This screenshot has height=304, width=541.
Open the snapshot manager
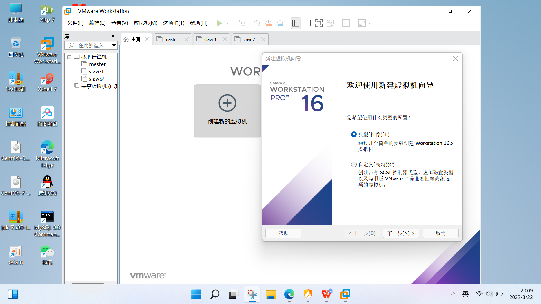pyautogui.click(x=280, y=23)
